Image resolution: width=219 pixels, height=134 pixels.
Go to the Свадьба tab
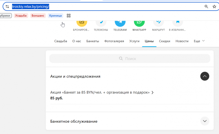click(x=61, y=41)
